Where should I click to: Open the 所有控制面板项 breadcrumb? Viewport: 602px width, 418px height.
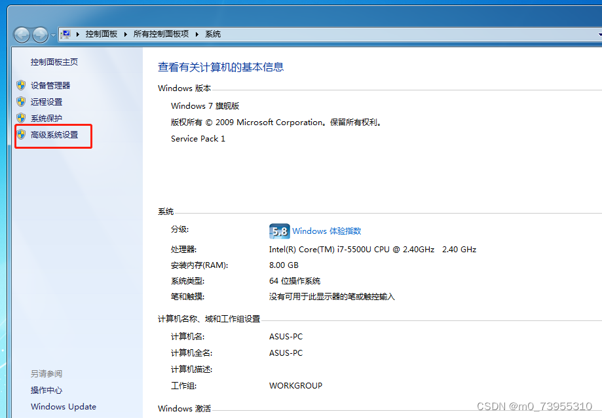(161, 34)
